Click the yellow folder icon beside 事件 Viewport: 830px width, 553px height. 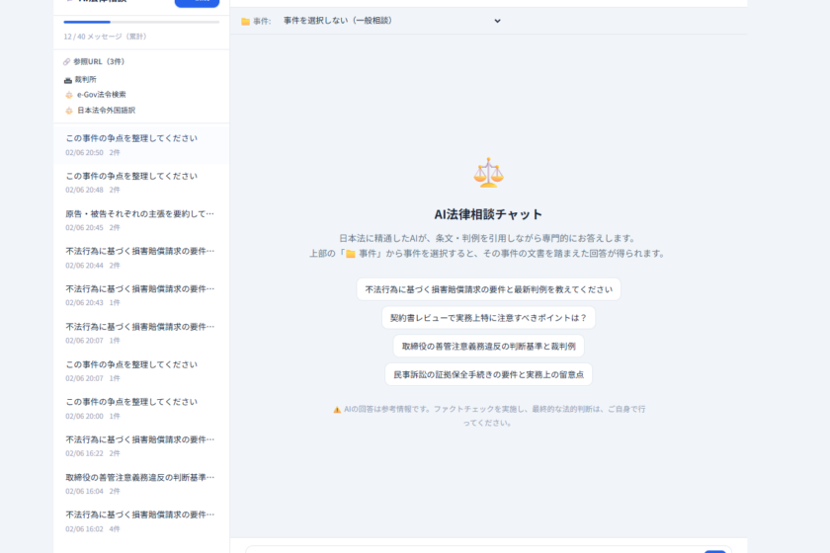coord(245,21)
